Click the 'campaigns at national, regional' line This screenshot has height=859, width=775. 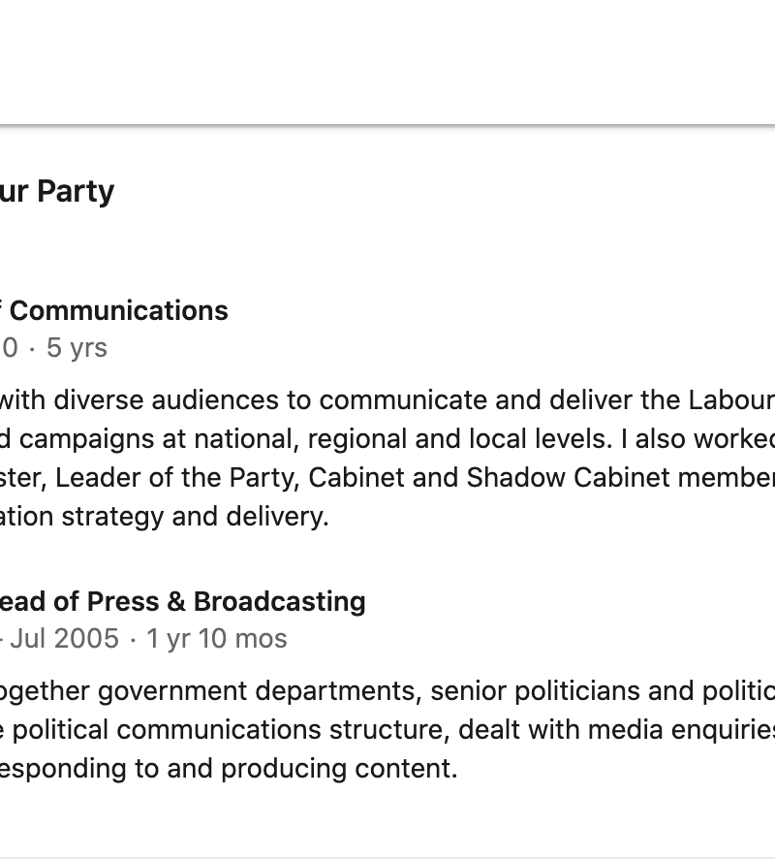pyautogui.click(x=194, y=438)
